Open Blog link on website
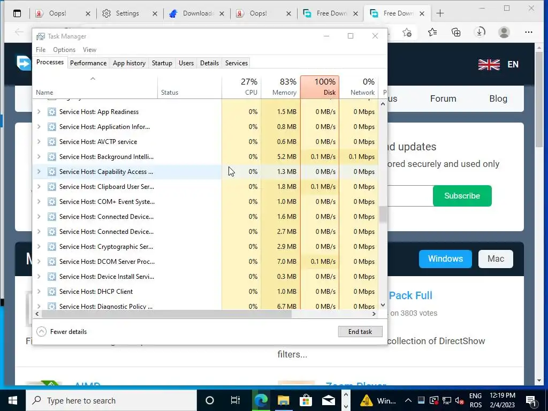 pyautogui.click(x=498, y=98)
